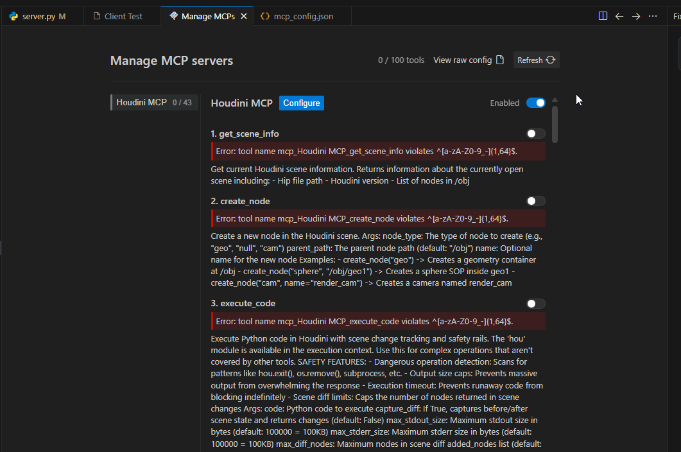Toggle the Houdini MCP Enabled switch
This screenshot has width=681, height=452.
pyautogui.click(x=535, y=103)
